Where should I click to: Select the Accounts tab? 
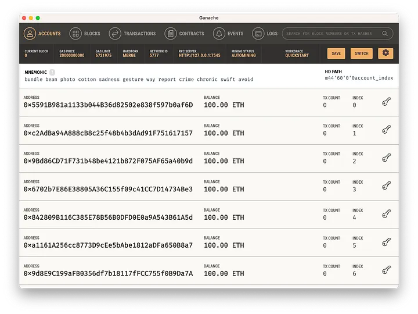pyautogui.click(x=42, y=34)
